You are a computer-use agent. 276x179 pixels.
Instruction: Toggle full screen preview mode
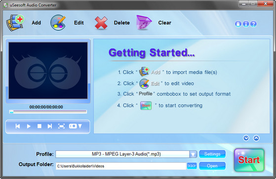(61, 126)
